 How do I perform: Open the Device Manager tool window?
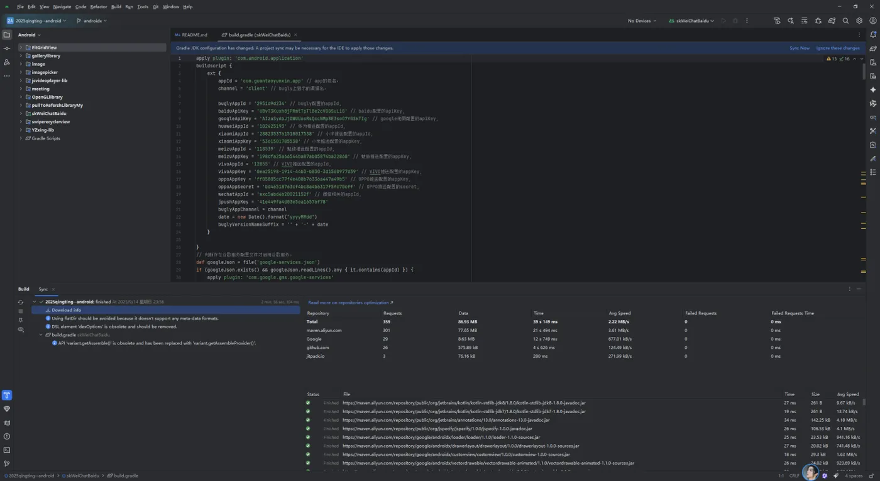tap(873, 62)
